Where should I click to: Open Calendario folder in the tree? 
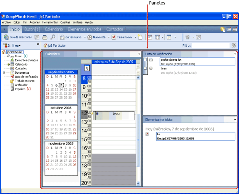coord(21,64)
